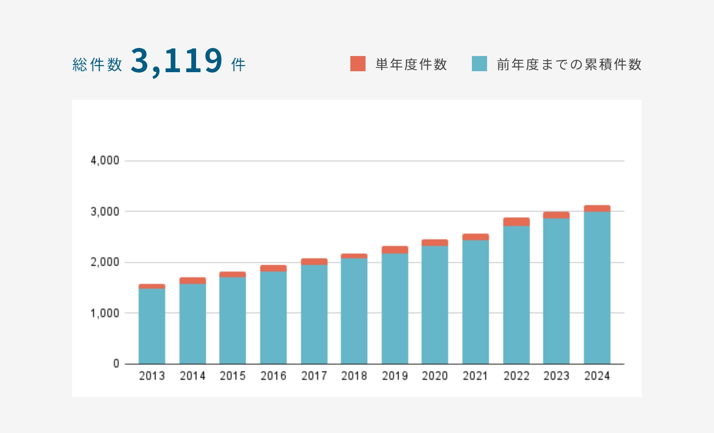Select the 2019 bar in chart
This screenshot has width=714, height=433.
395,305
